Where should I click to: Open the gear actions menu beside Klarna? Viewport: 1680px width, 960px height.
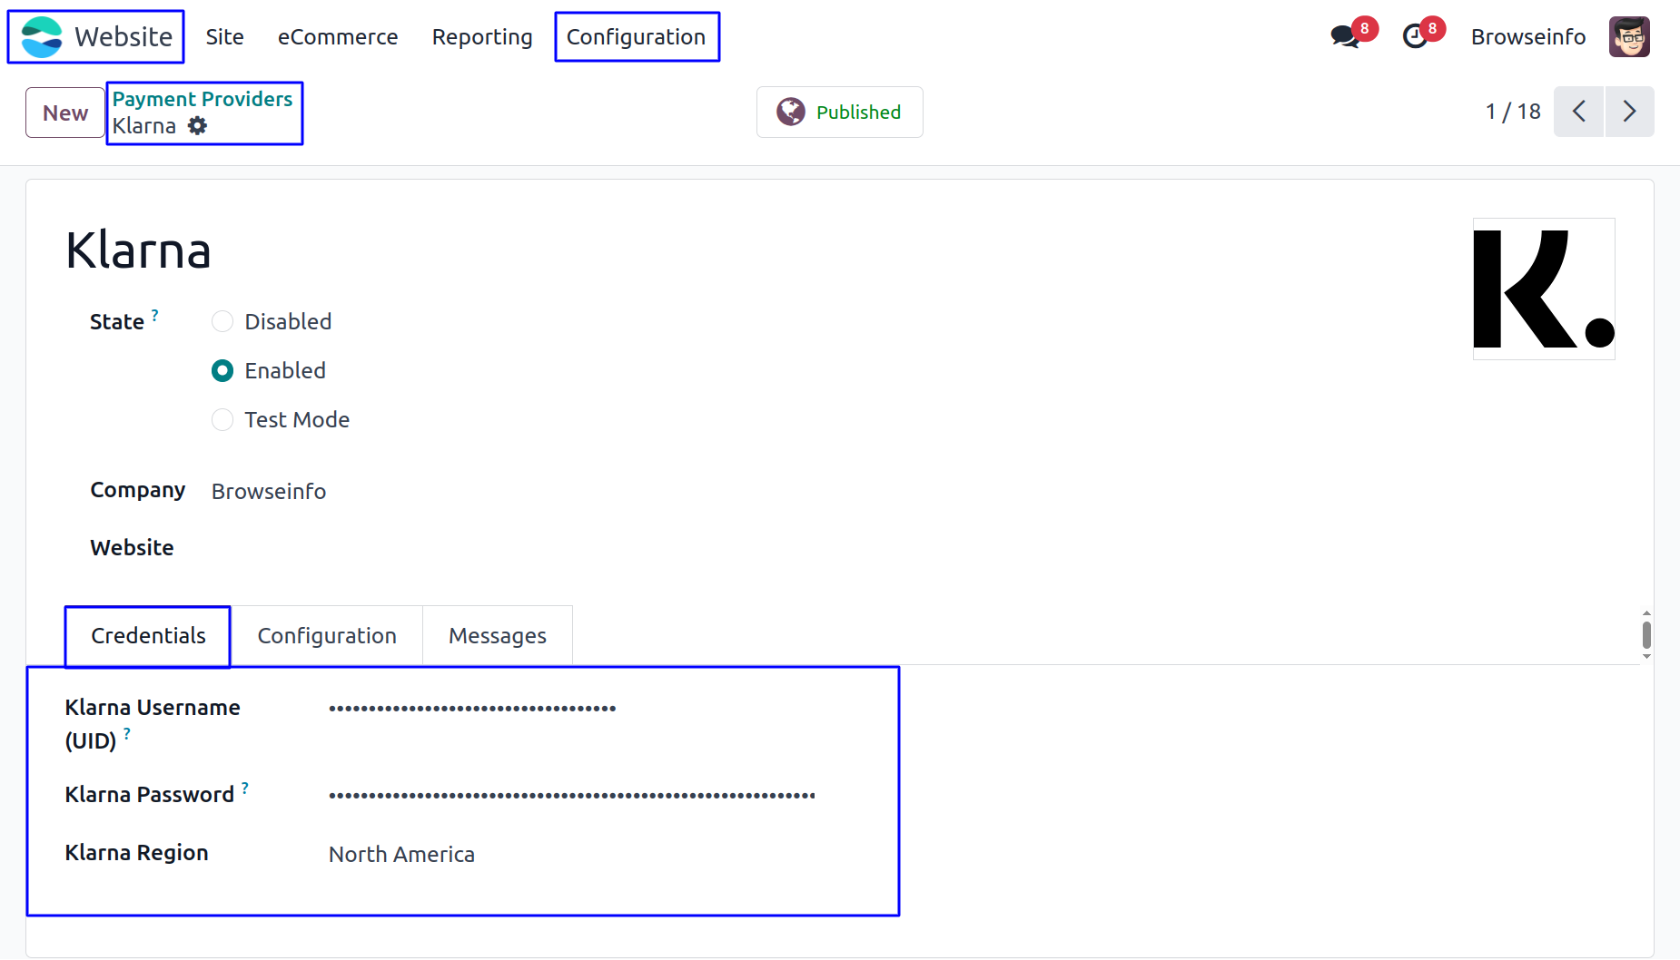(x=197, y=126)
